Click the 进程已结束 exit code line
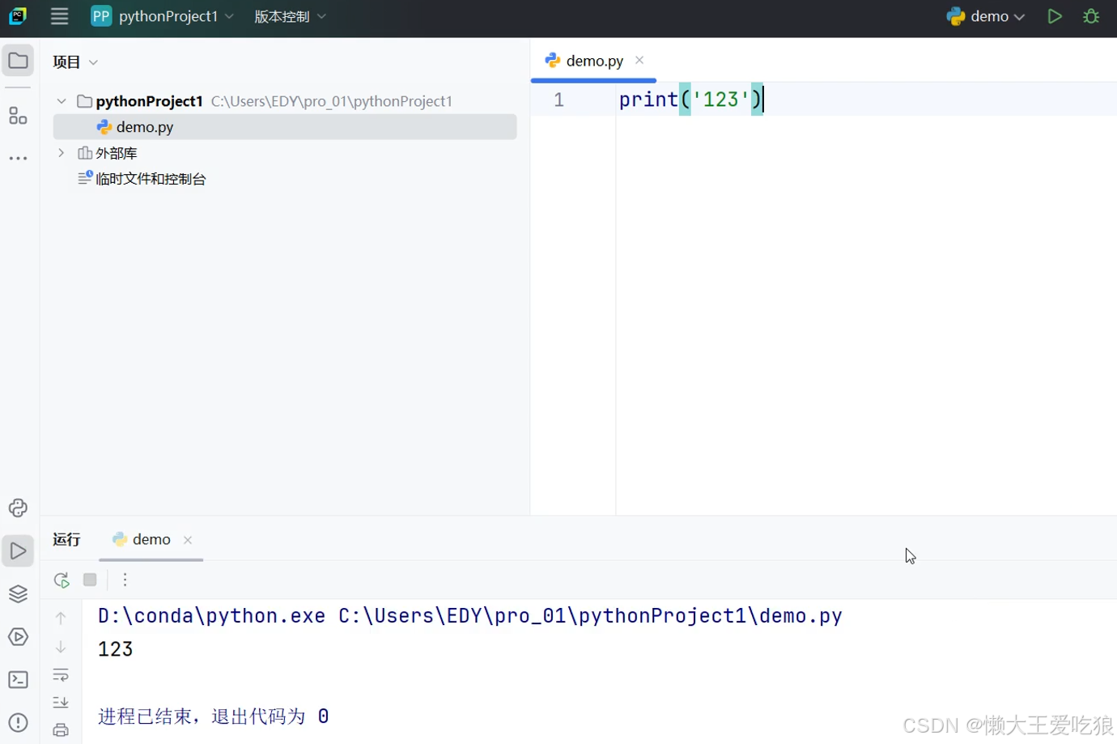The image size is (1117, 744). [214, 716]
